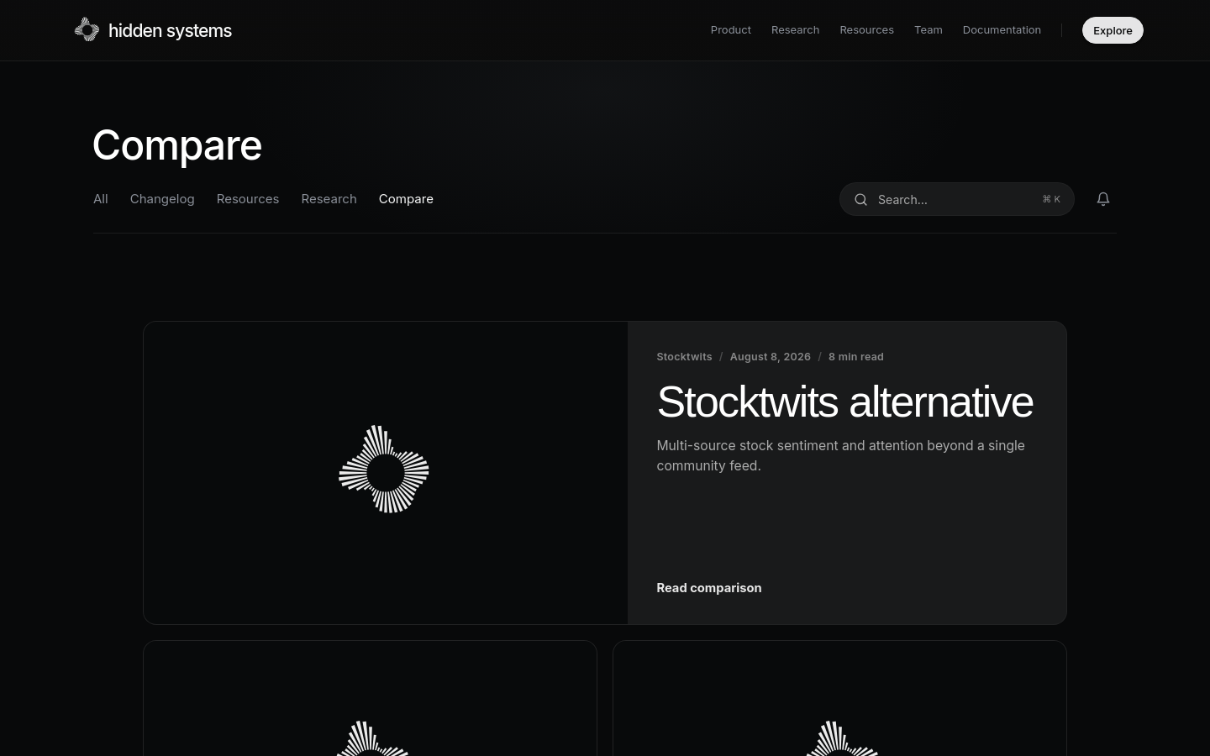Open the Research item in top navigation
1210x756 pixels.
pos(795,29)
